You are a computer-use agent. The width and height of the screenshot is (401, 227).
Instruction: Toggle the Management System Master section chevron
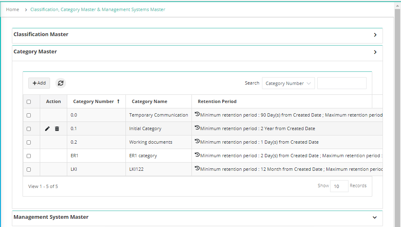pyautogui.click(x=375, y=218)
